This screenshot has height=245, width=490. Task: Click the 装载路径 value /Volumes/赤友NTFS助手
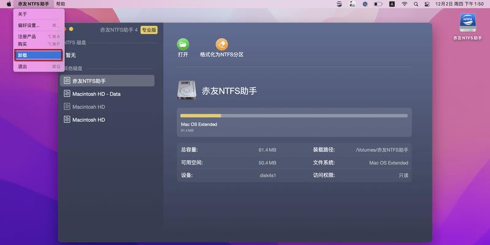382,150
